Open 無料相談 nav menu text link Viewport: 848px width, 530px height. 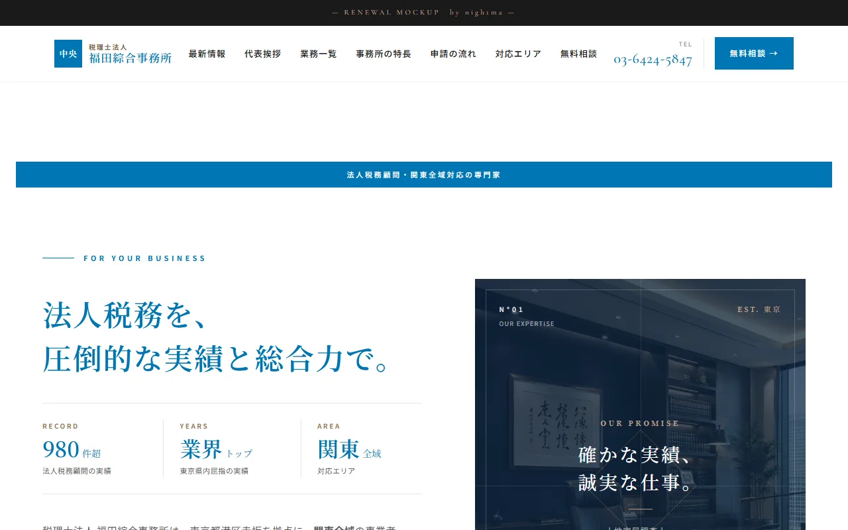tap(578, 54)
